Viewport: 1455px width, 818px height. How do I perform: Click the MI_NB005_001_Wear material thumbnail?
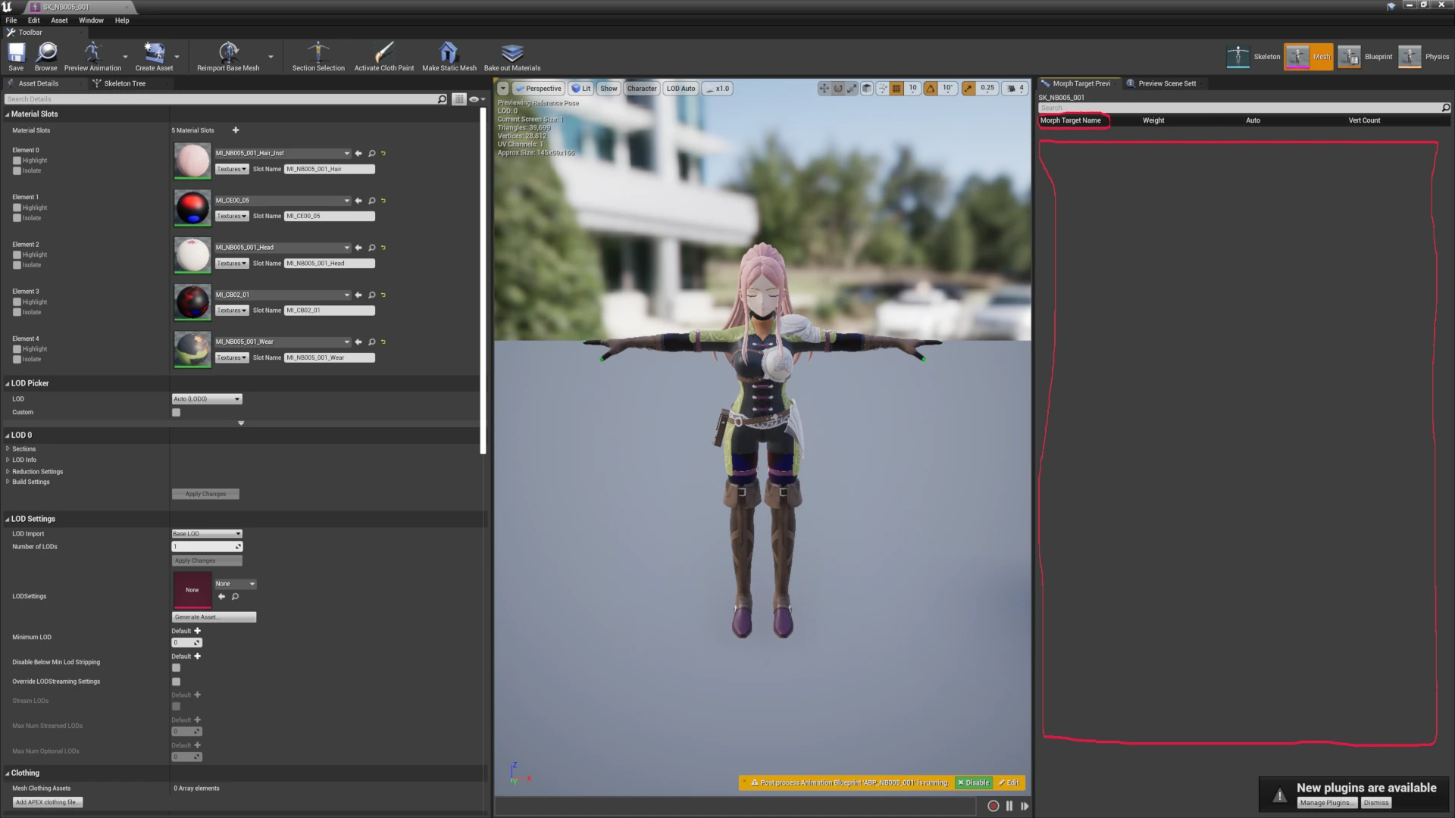[x=192, y=349]
